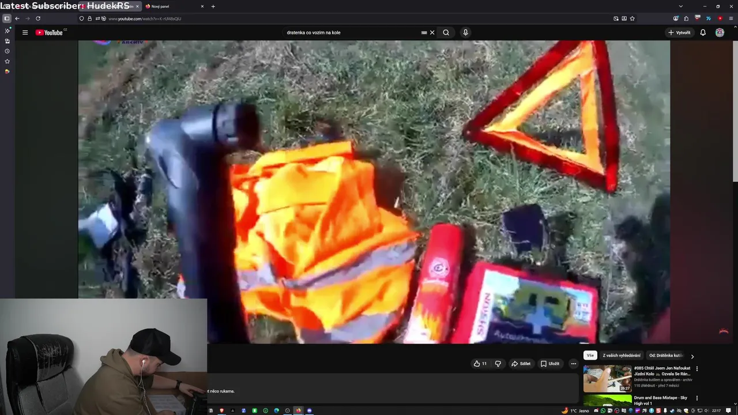The width and height of the screenshot is (738, 415).
Task: Focus the YouTube search field
Action: pyautogui.click(x=352, y=32)
